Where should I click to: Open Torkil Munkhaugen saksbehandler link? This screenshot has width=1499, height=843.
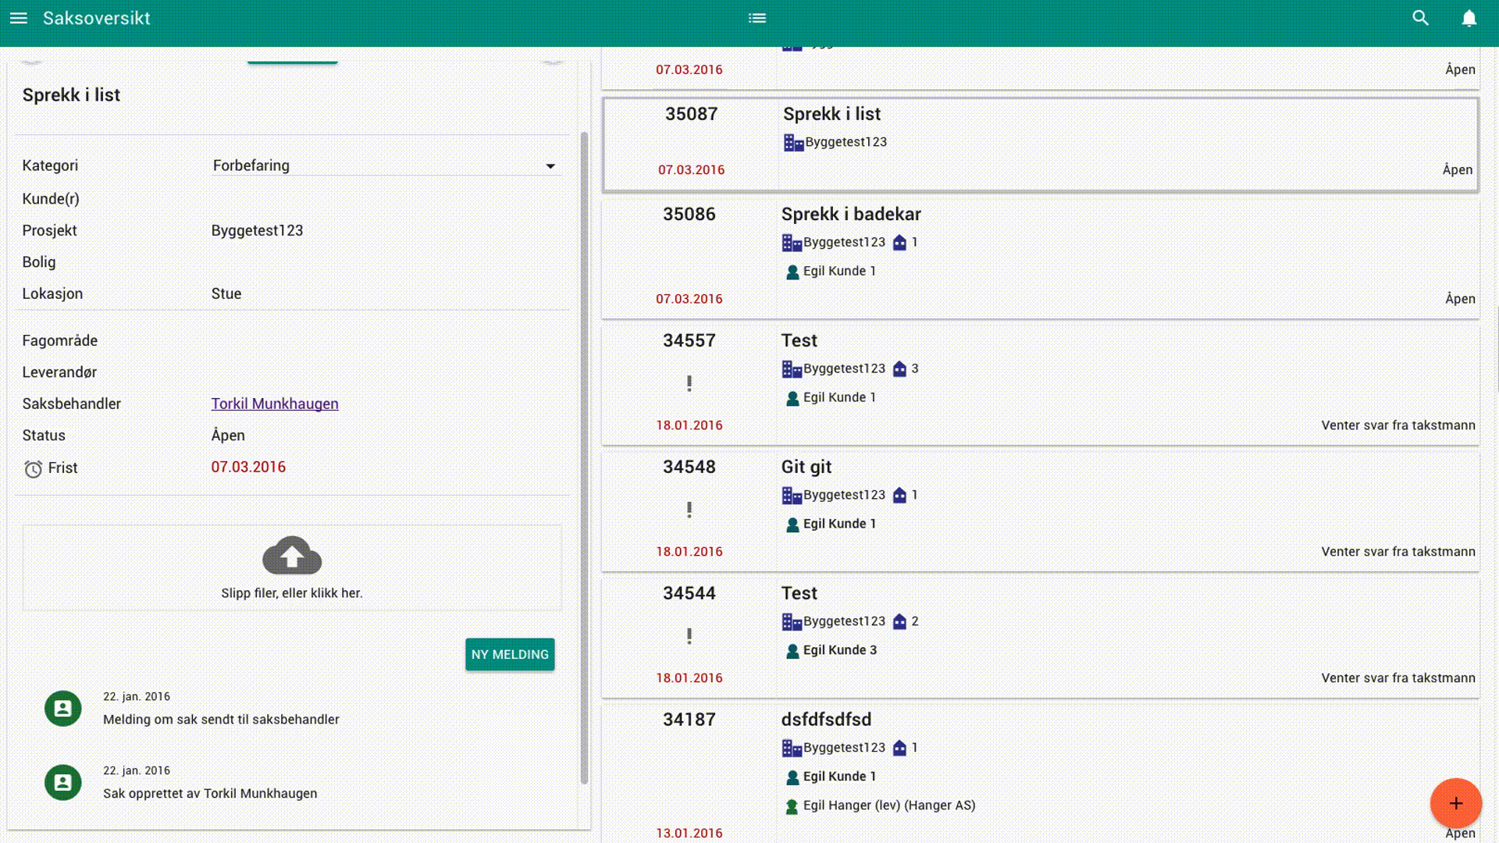[275, 404]
